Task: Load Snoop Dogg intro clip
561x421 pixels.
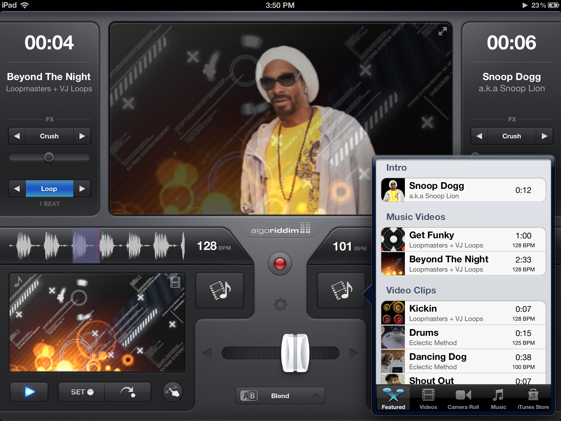Action: 463,190
